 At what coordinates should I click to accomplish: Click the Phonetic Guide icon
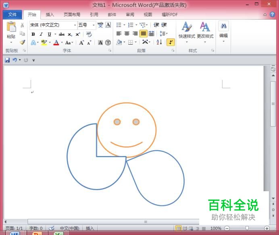100,25
